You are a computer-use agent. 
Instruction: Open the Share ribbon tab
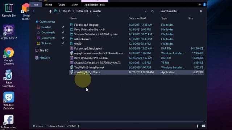[x=62, y=5]
